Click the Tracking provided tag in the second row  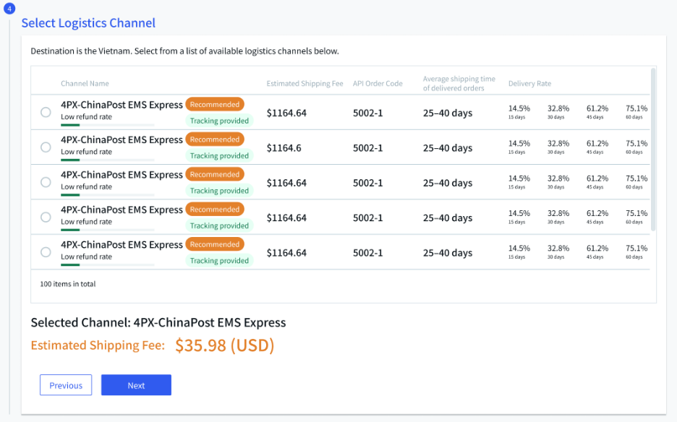point(219,155)
